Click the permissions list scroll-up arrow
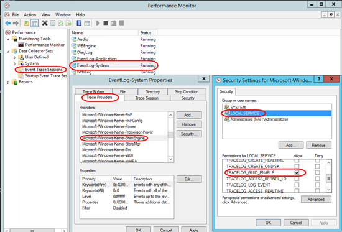This screenshot has height=232, width=342. tap(329, 162)
